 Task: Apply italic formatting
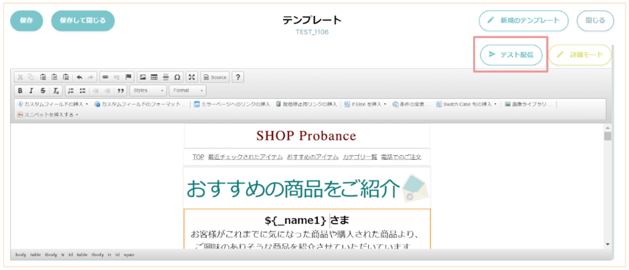click(31, 90)
